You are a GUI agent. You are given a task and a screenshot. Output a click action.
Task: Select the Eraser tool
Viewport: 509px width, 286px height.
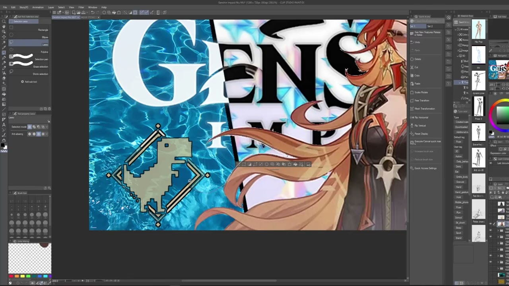coord(4,78)
